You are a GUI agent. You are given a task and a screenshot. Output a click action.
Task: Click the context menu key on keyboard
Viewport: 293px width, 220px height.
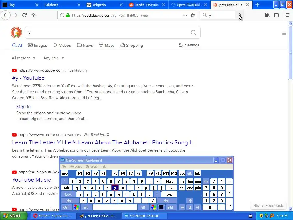(x=161, y=207)
